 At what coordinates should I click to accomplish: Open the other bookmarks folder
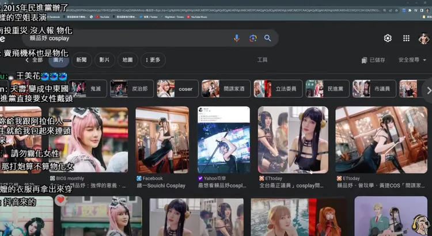coord(427,17)
